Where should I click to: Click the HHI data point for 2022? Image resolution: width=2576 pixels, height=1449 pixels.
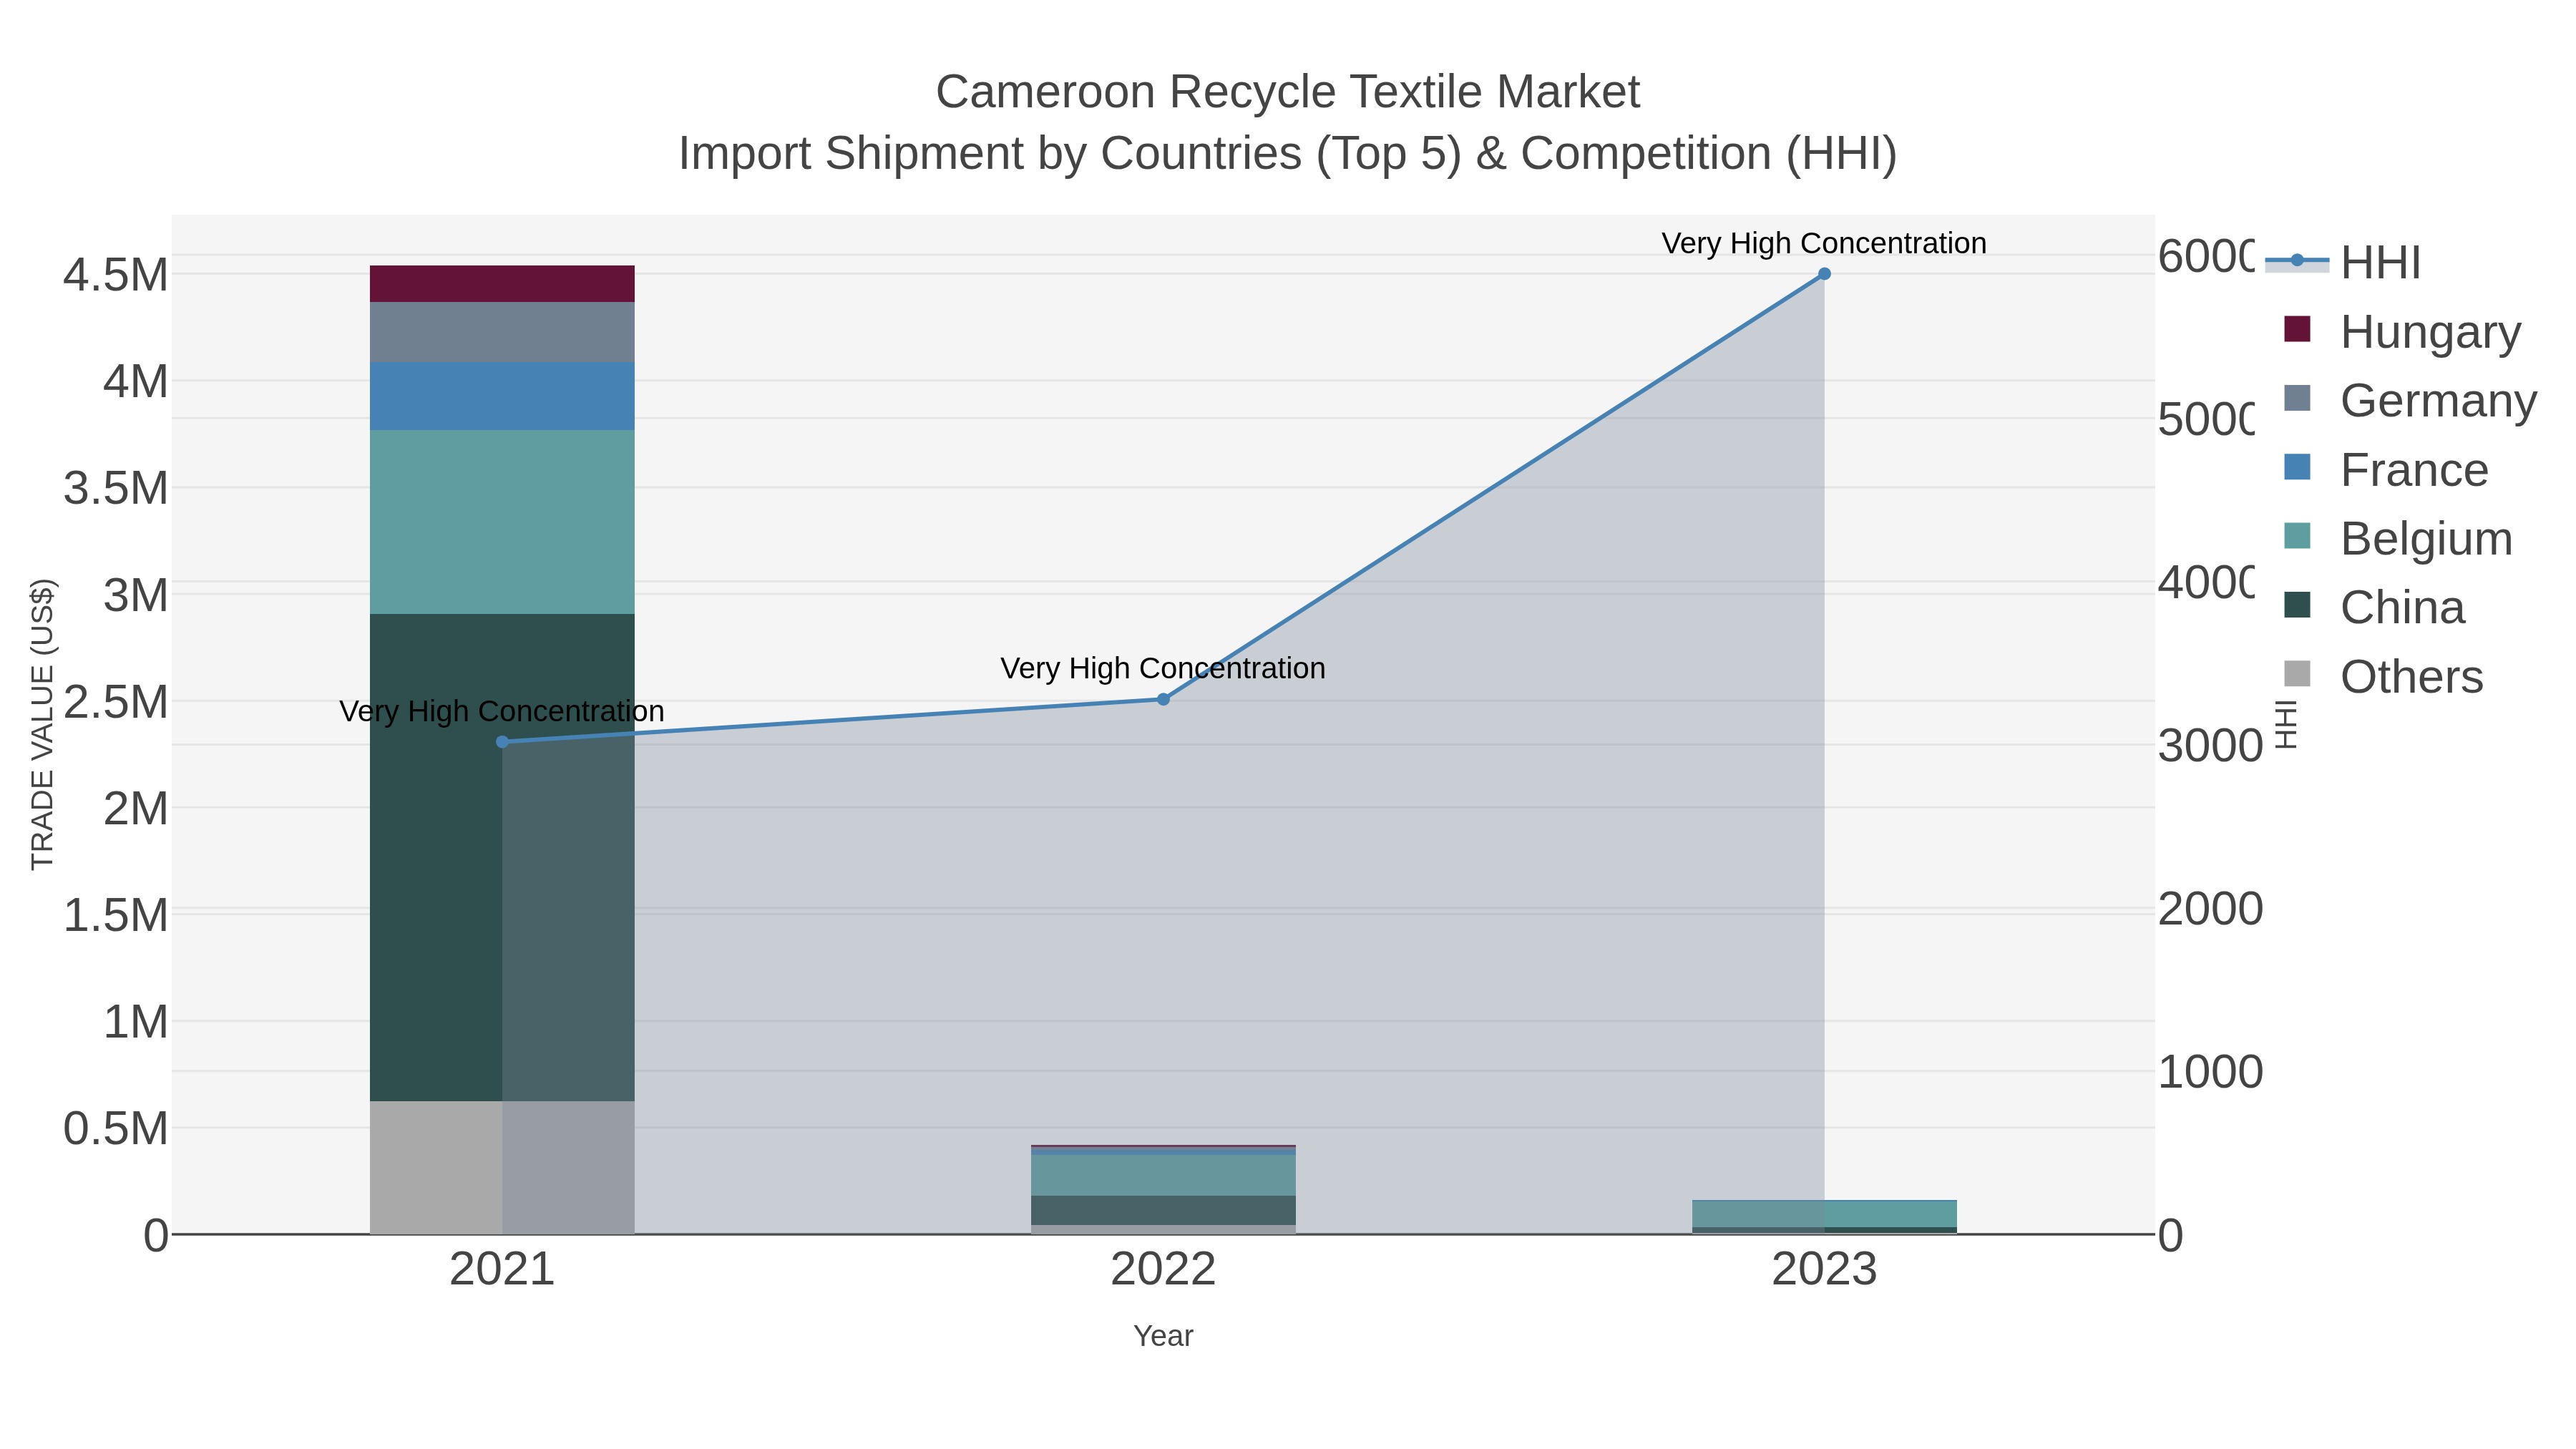[1163, 699]
